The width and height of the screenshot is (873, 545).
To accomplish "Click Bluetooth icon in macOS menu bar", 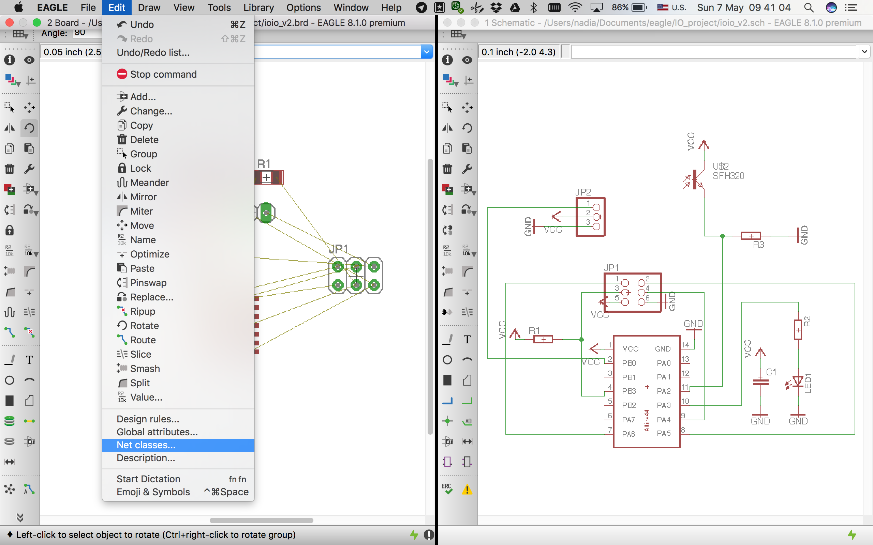I will [x=534, y=7].
